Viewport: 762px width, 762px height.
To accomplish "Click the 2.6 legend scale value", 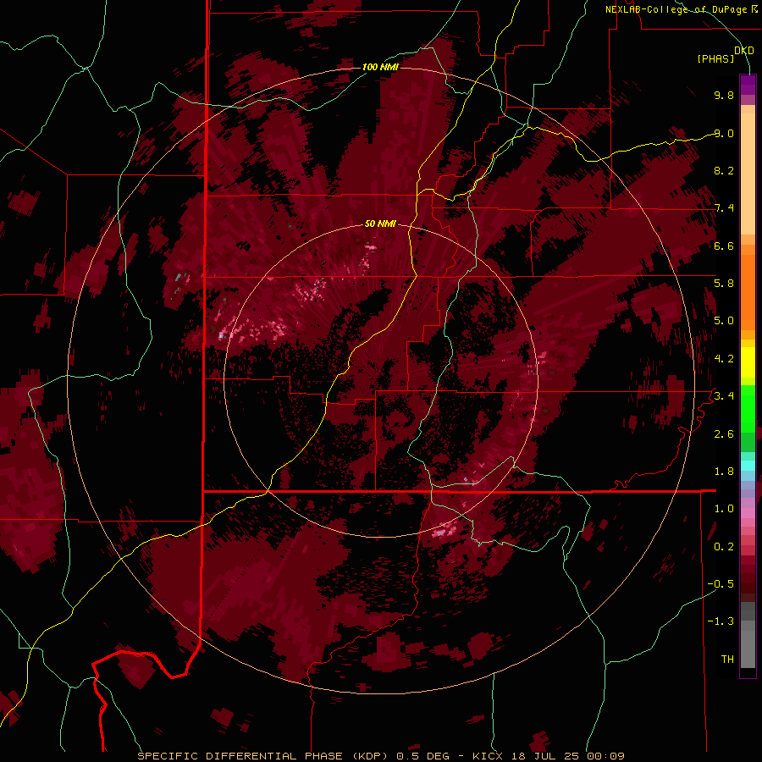I will tap(724, 434).
